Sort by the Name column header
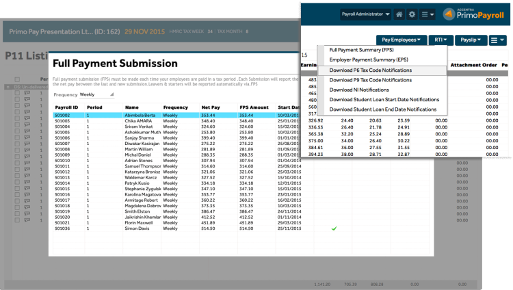This screenshot has width=513, height=290. tap(131, 107)
